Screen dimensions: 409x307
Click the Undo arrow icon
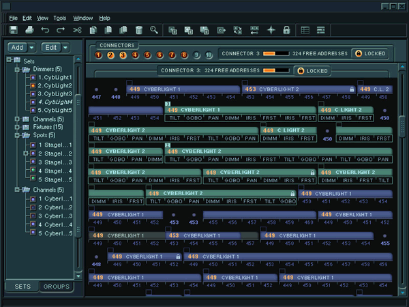pyautogui.click(x=45, y=30)
